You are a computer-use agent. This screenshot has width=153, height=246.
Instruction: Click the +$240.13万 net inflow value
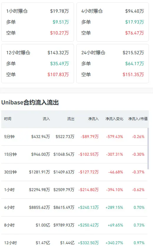[88, 208]
